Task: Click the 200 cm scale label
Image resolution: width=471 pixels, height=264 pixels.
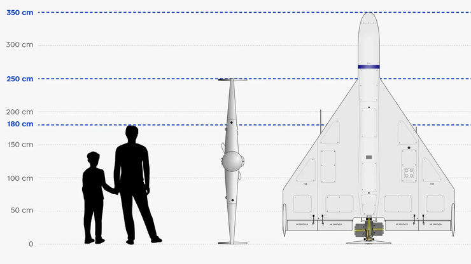Action: click(x=20, y=112)
